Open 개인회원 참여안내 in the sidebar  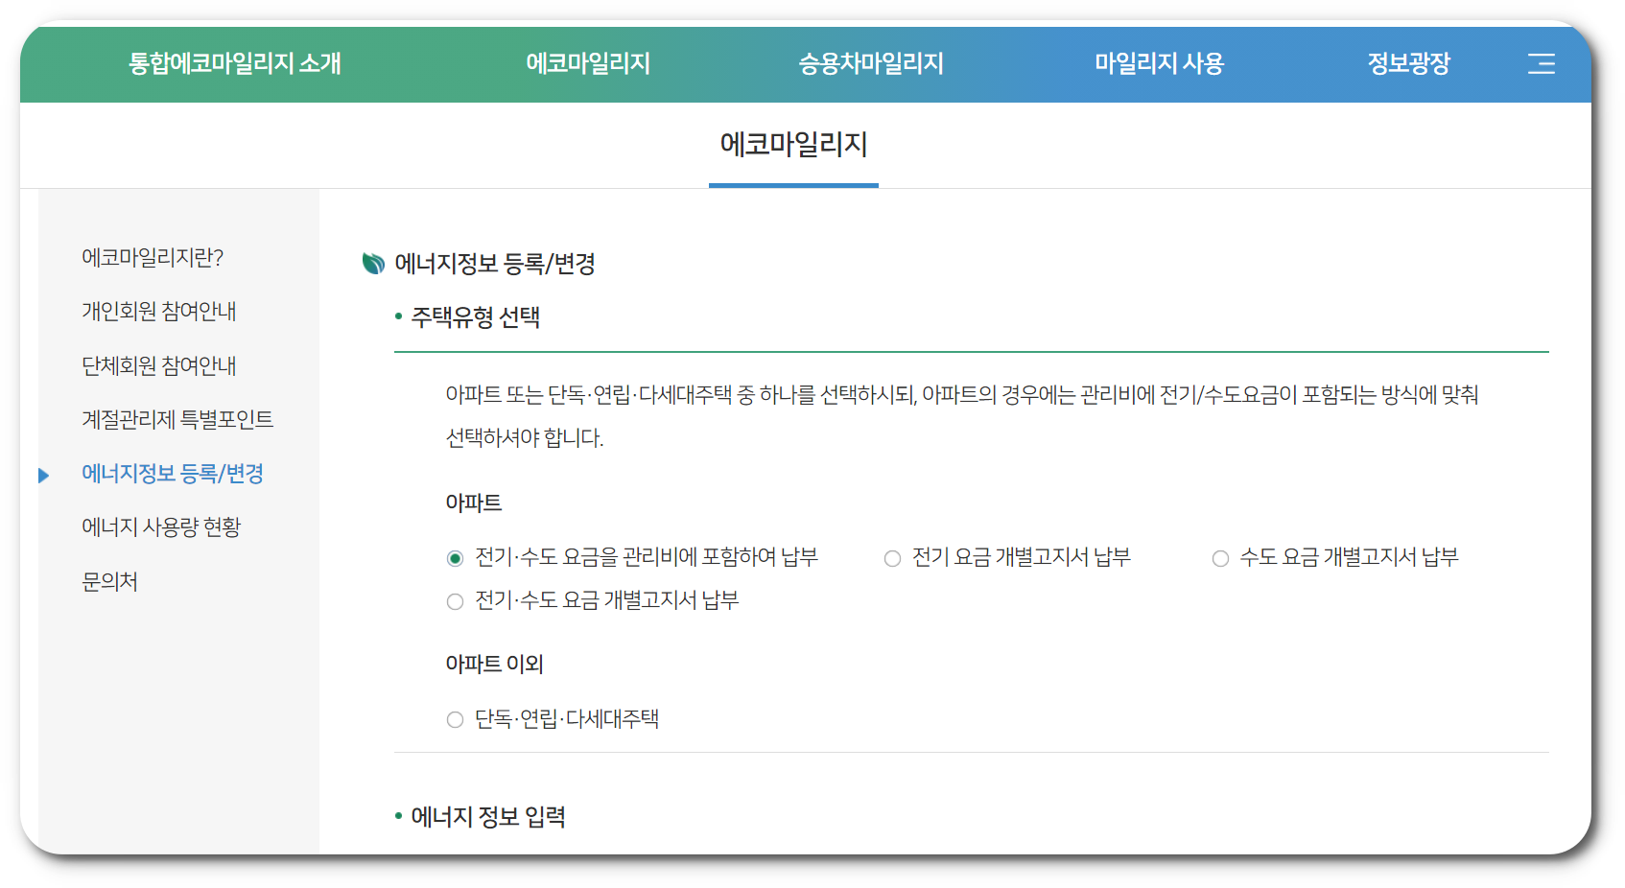157,311
